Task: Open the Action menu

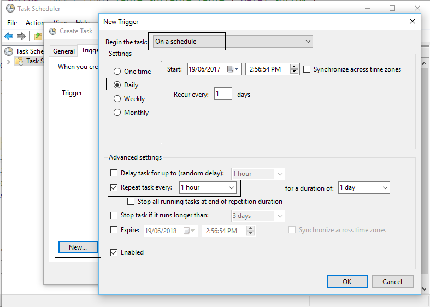Action: point(35,23)
